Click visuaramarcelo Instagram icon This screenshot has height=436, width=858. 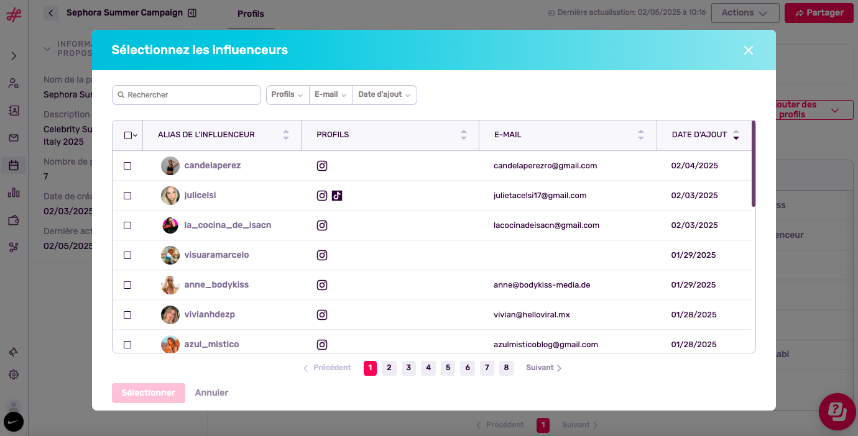(322, 255)
